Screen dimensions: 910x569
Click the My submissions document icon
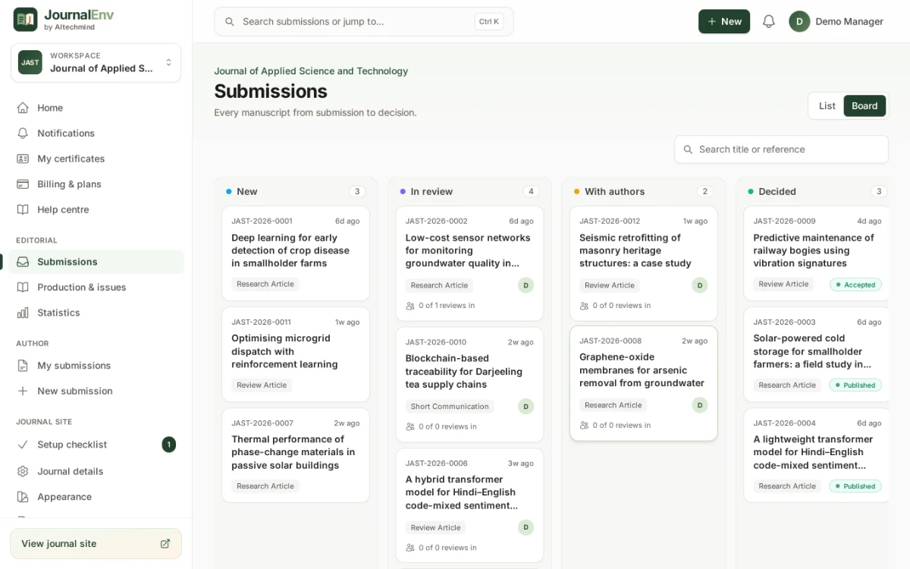(x=23, y=366)
